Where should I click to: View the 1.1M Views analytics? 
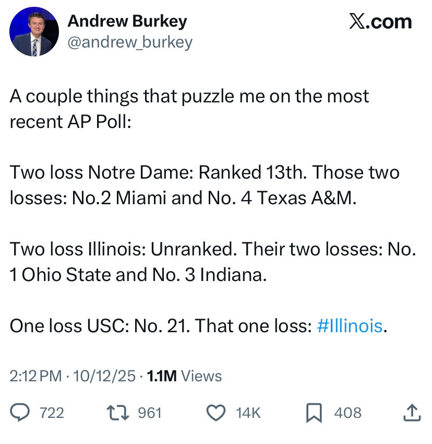tap(185, 376)
